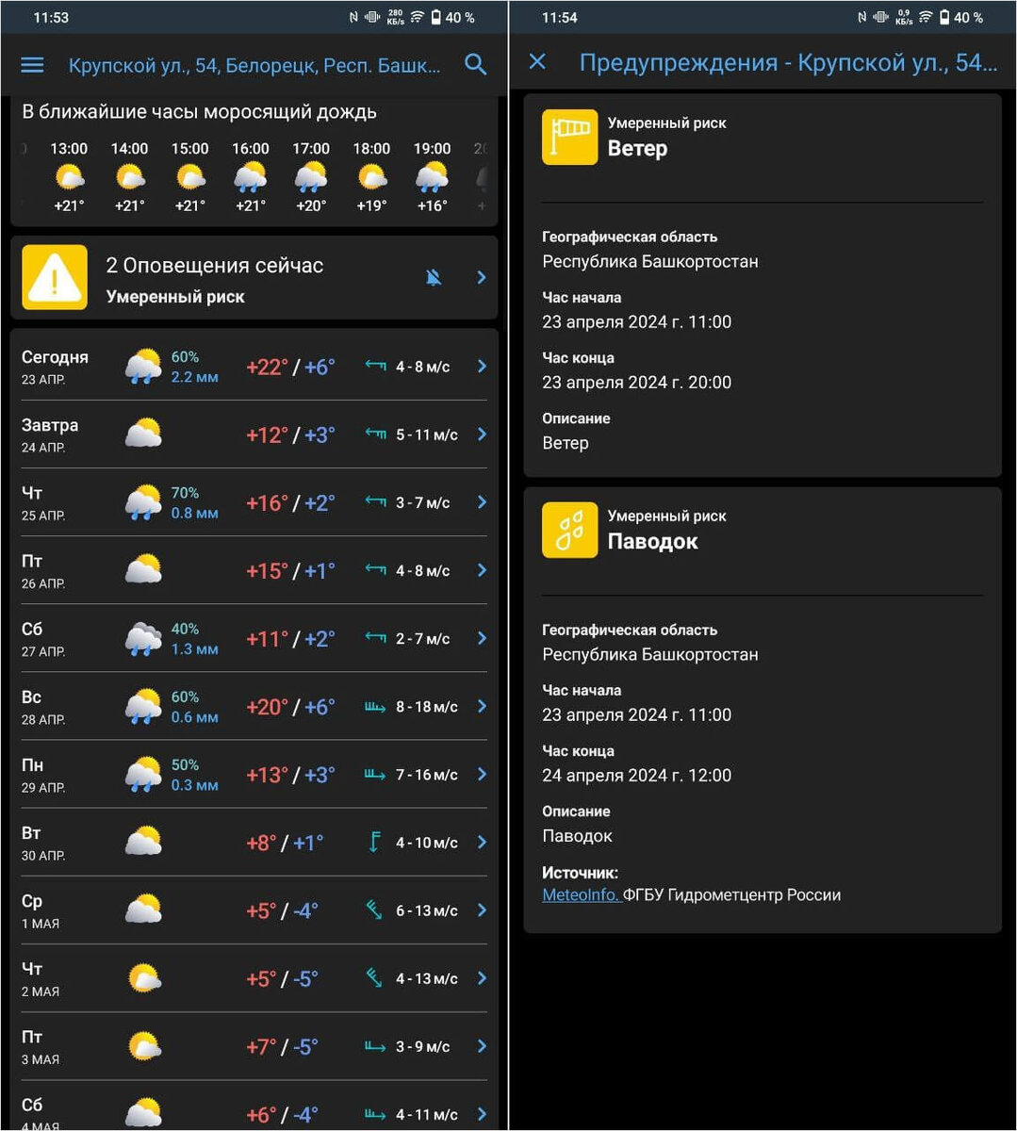Screen dimensions: 1017x1131
Task: Tap the yellow Паводок flood icon
Action: 569,530
